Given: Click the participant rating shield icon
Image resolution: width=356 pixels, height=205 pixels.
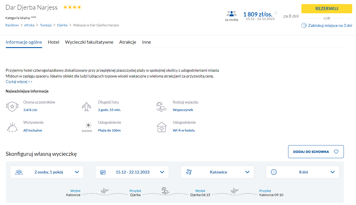Looking at the screenshot, I should [12, 107].
